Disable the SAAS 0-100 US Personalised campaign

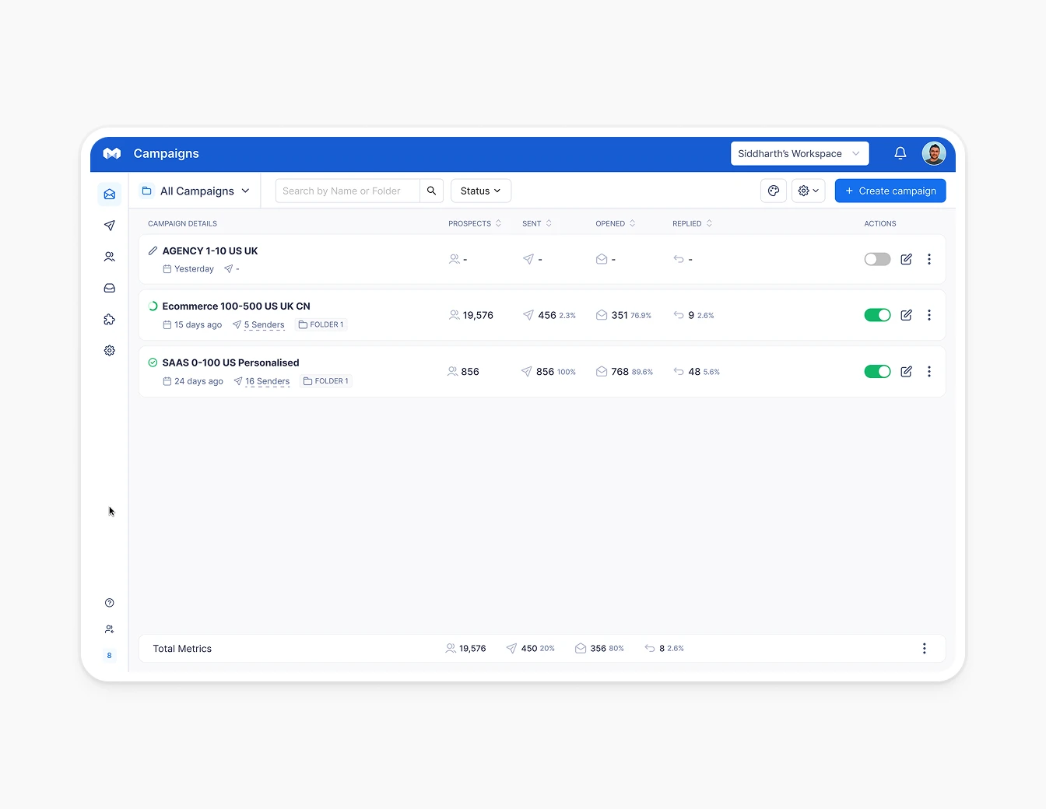tap(877, 371)
